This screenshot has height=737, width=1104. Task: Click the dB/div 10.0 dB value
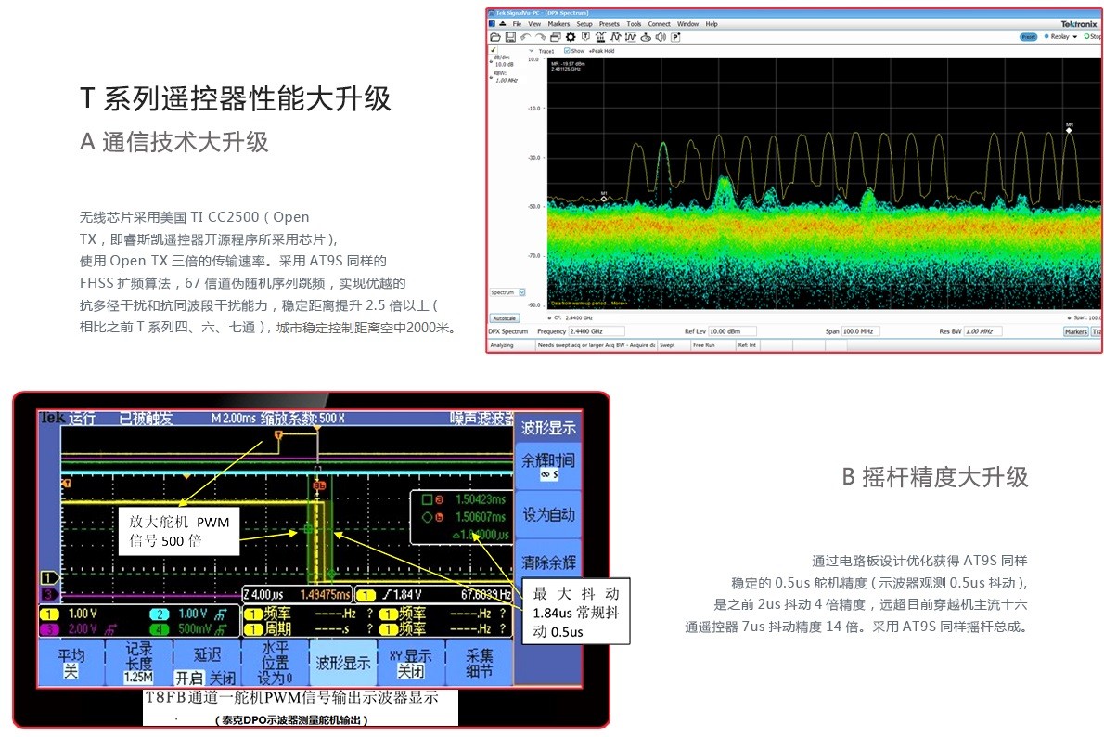[x=504, y=64]
